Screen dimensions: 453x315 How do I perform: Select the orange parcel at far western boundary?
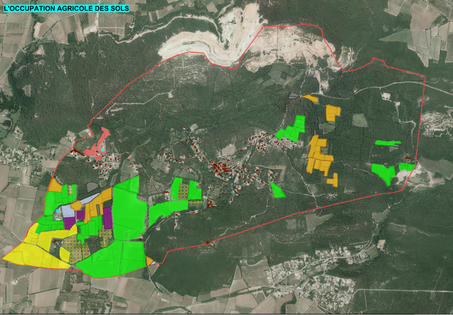tap(55, 186)
